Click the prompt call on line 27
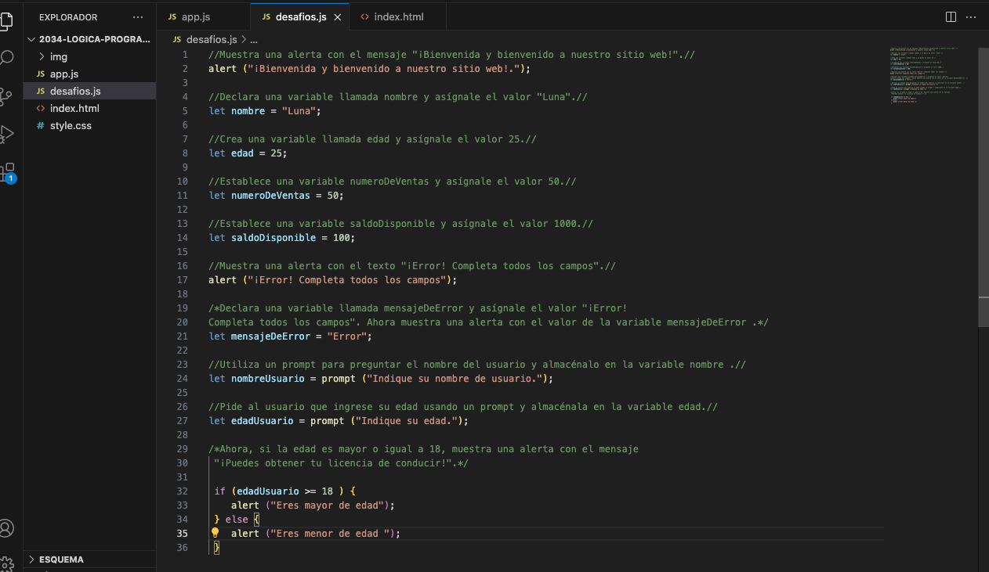 click(327, 421)
